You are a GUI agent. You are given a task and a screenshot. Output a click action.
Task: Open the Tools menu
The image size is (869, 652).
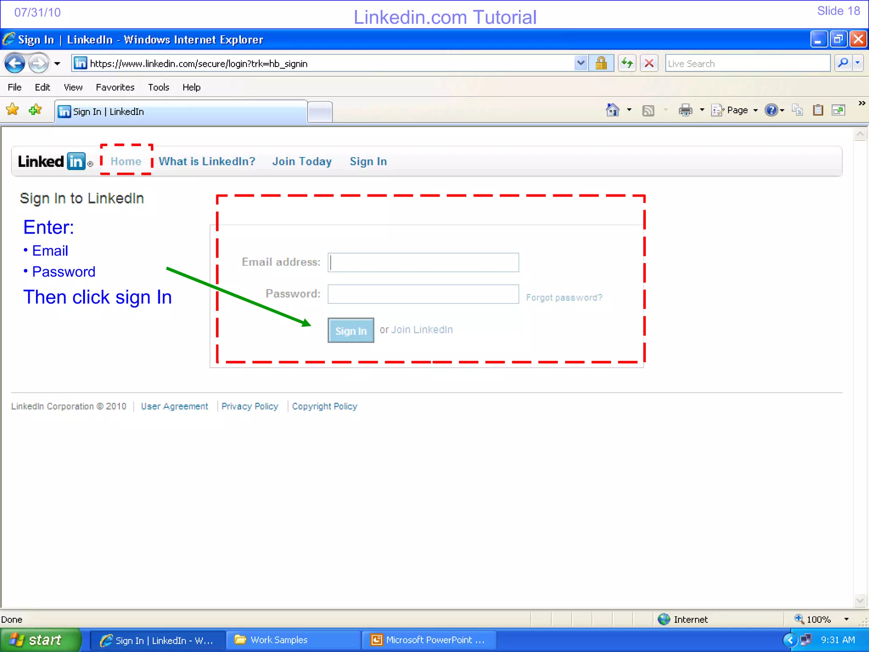coord(158,87)
